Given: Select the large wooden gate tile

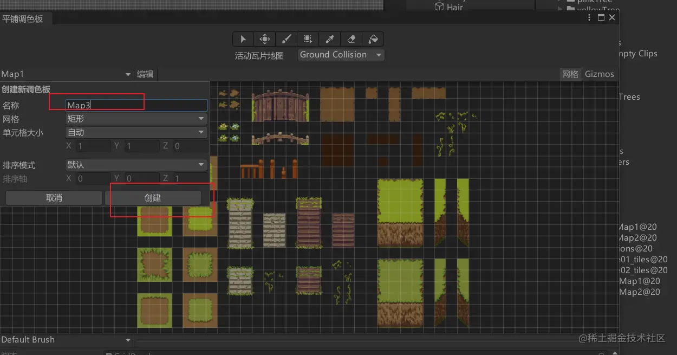Looking at the screenshot, I should (x=281, y=106).
